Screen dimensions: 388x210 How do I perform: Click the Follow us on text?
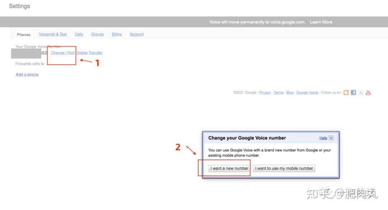pyautogui.click(x=331, y=92)
